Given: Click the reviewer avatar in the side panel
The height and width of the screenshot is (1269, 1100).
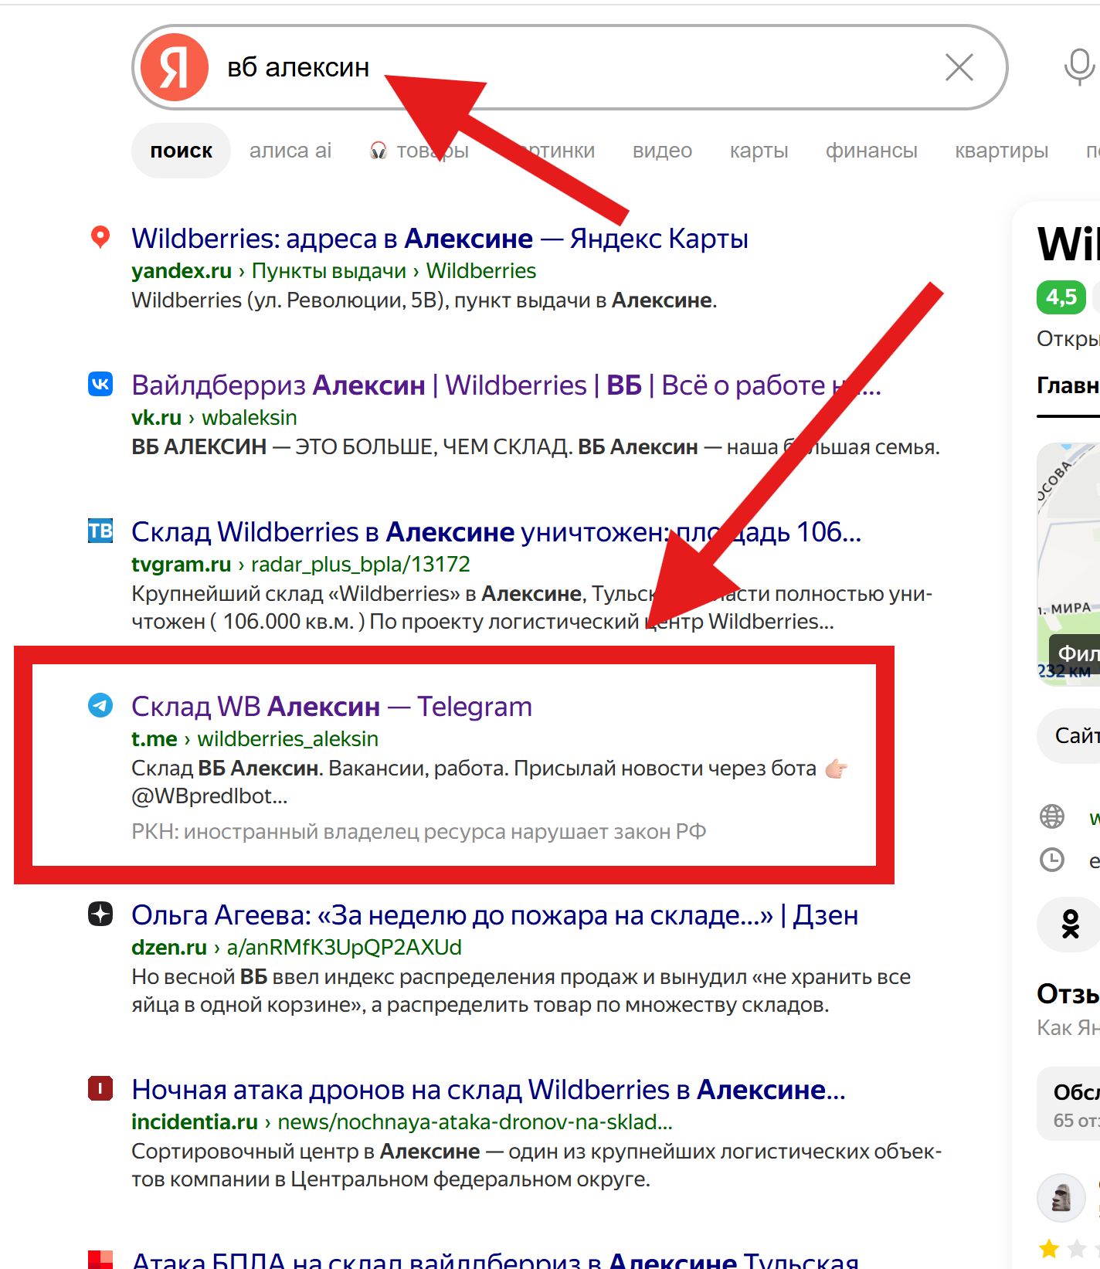Looking at the screenshot, I should point(1061,1198).
